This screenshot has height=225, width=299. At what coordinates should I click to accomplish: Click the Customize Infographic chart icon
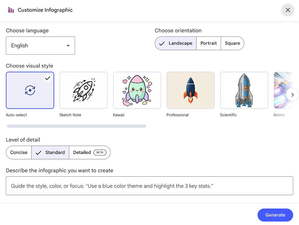click(x=11, y=10)
